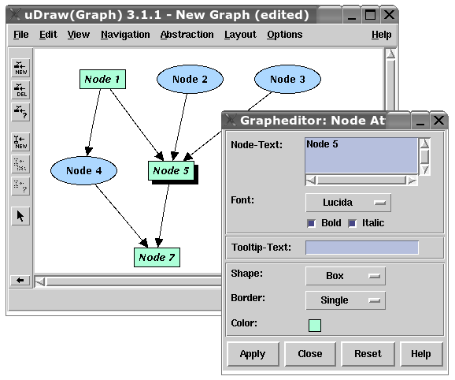
Task: Click the green node color swatch
Action: coord(315,326)
